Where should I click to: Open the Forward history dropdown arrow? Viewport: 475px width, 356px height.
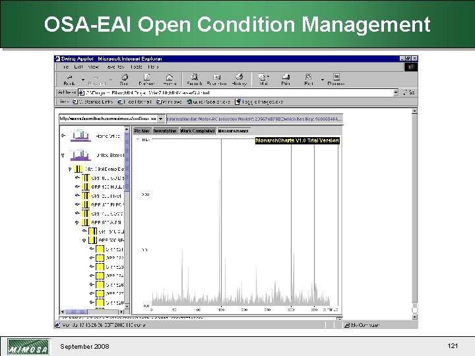pos(111,80)
